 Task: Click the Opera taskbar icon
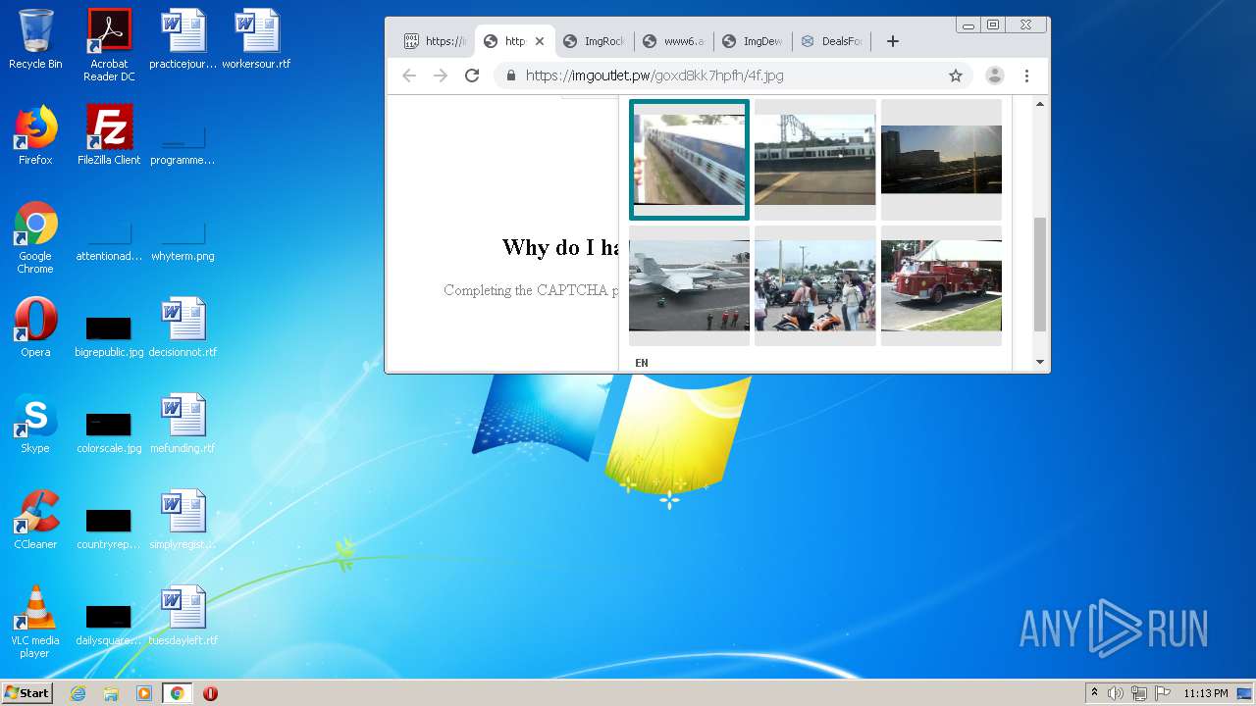[x=210, y=693]
